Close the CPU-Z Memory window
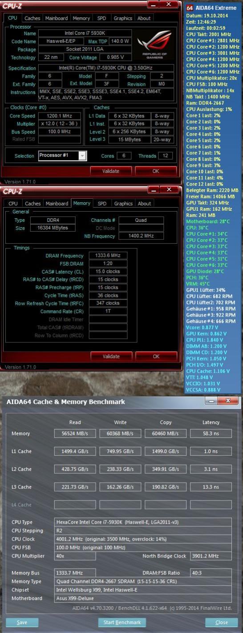The image size is (243, 633). pyautogui.click(x=168, y=189)
